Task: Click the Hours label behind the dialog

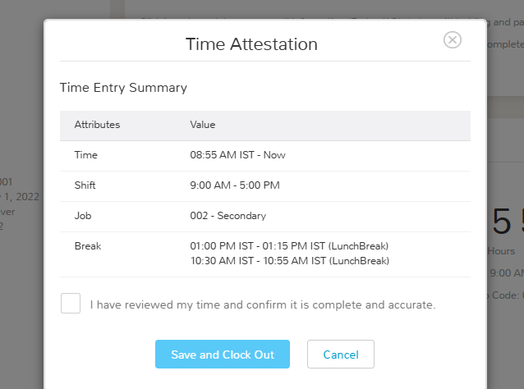Action: tap(501, 251)
